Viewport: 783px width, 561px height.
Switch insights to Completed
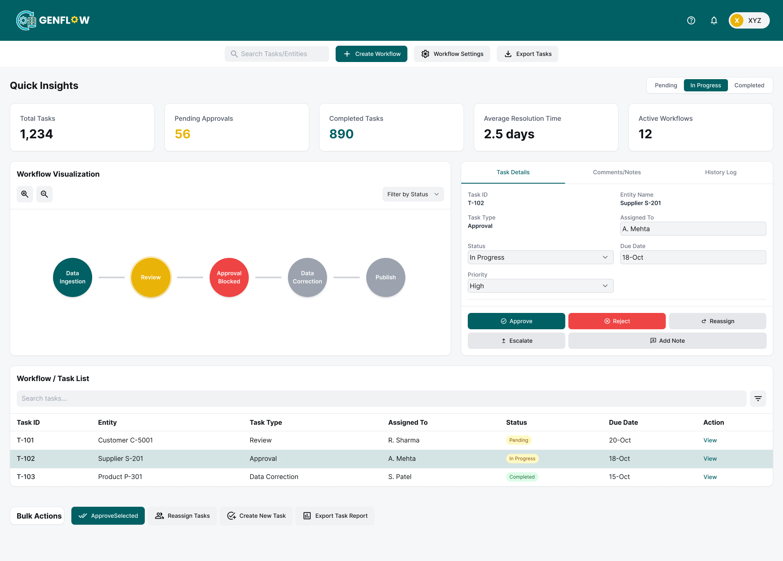[749, 85]
